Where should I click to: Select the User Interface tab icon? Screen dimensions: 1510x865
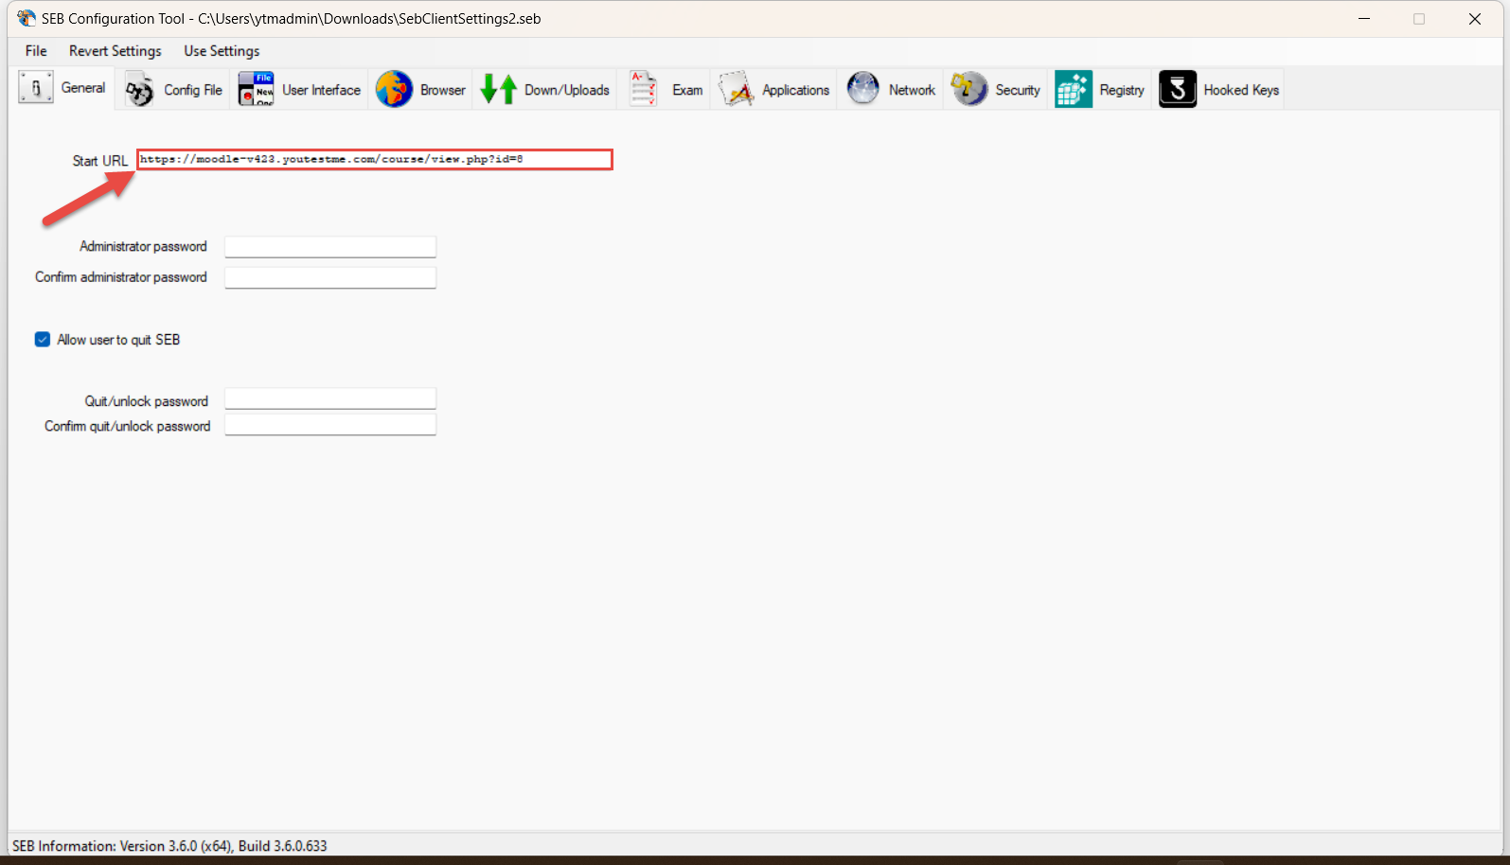coord(256,90)
